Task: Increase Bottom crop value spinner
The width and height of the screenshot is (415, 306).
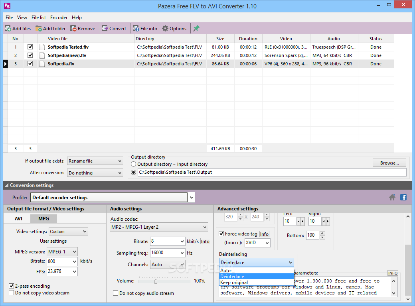Action: pyautogui.click(x=322, y=233)
